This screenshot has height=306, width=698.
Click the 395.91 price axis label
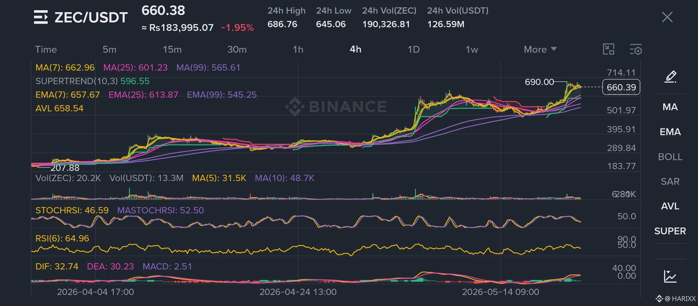point(621,129)
